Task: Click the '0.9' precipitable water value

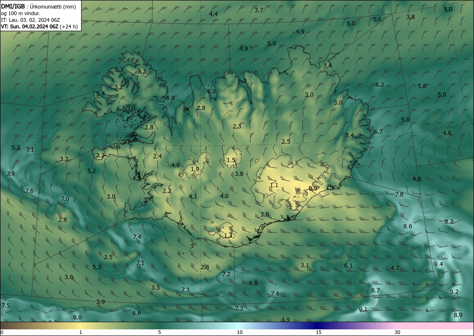Action: [x=313, y=188]
